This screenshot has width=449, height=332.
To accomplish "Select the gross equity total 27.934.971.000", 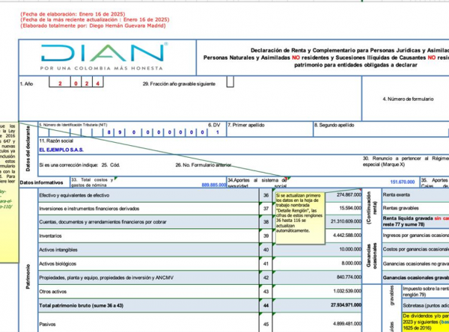I will [x=346, y=305].
